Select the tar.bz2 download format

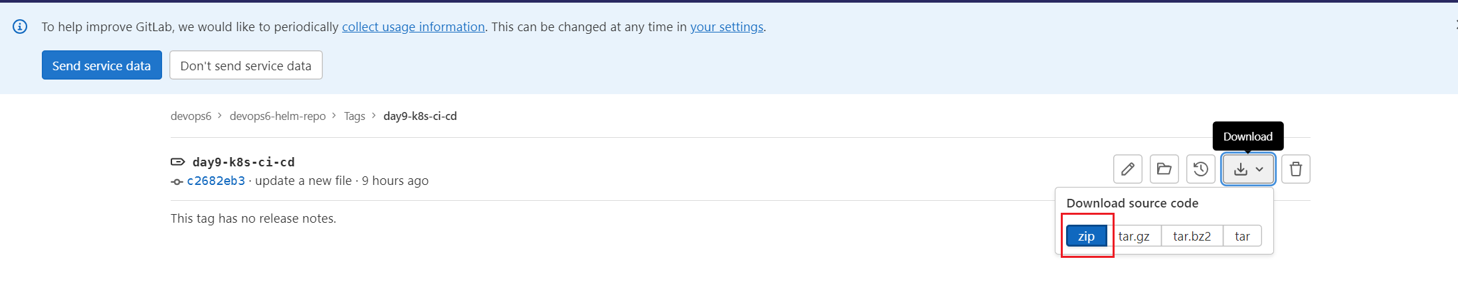(1192, 236)
